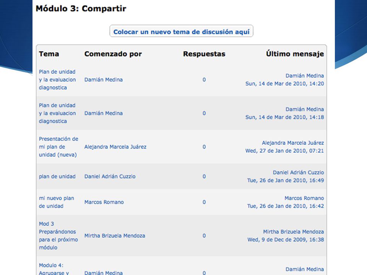The width and height of the screenshot is (367, 275).
Task: Open last message 'Sun, 14 de Mar de 2010, 14:18'
Action: (x=284, y=117)
